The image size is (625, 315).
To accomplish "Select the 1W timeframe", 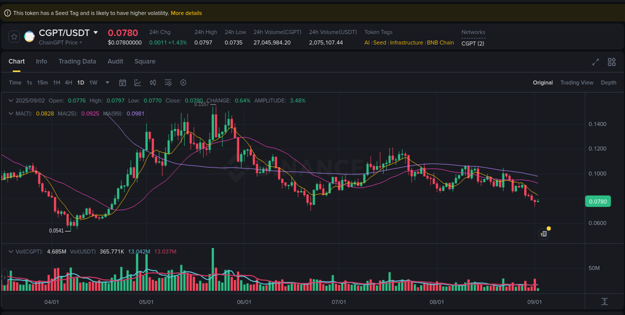I will [x=93, y=82].
